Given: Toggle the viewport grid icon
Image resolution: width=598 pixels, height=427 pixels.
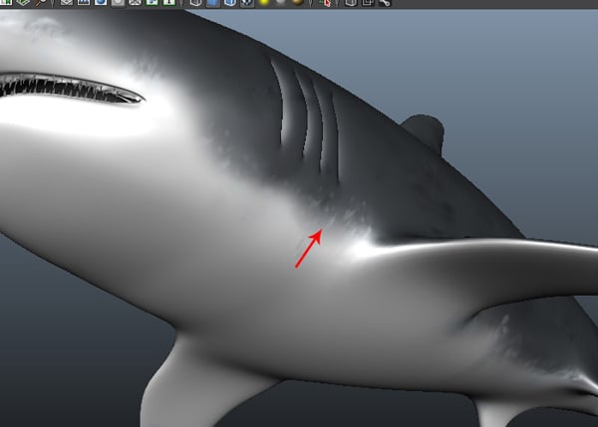Looking at the screenshot, I should pyautogui.click(x=66, y=2).
